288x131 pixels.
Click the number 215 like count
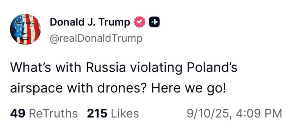click(x=97, y=114)
